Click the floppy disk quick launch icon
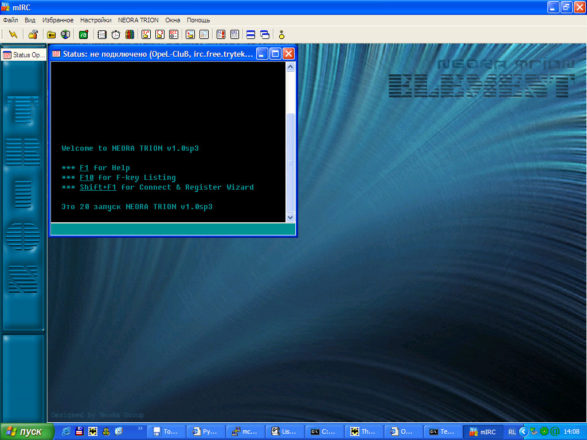Viewport: 587px width, 440px height. click(x=79, y=431)
